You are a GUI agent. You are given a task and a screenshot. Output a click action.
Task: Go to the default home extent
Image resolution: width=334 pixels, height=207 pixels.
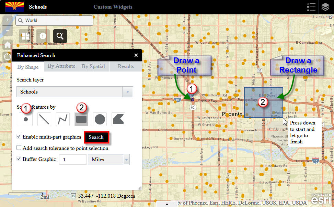[8, 45]
